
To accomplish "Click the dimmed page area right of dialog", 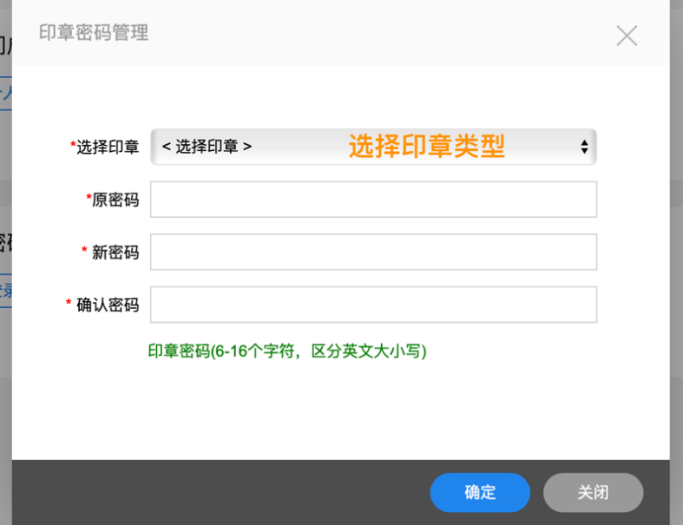I will click(x=676, y=260).
